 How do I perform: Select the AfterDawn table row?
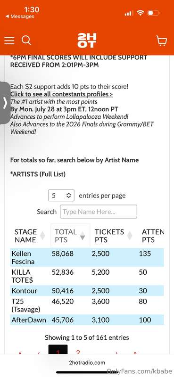(x=87, y=320)
